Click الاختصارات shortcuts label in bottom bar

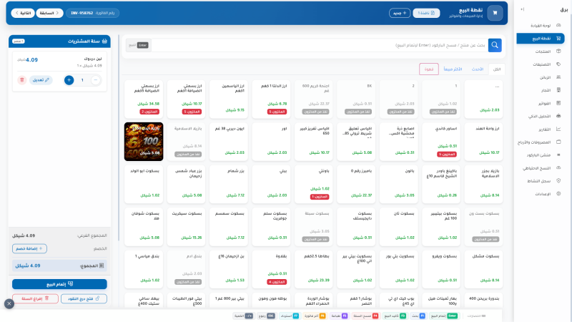(476, 316)
